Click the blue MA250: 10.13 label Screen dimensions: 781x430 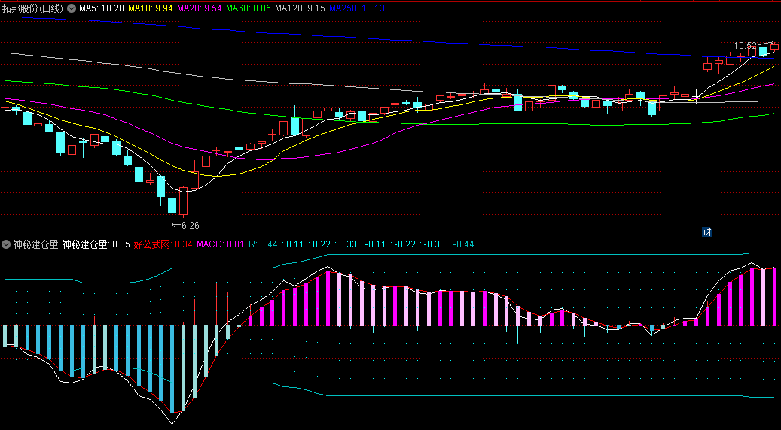pos(357,8)
